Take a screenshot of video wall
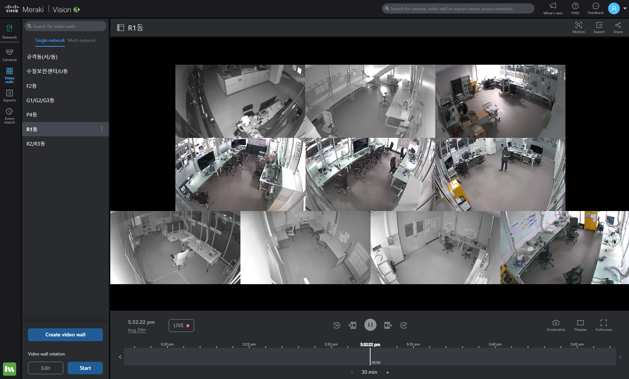629x379 pixels. (x=555, y=325)
